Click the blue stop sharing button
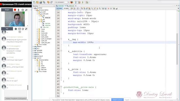The width and height of the screenshot is (180, 101). (117, 100)
